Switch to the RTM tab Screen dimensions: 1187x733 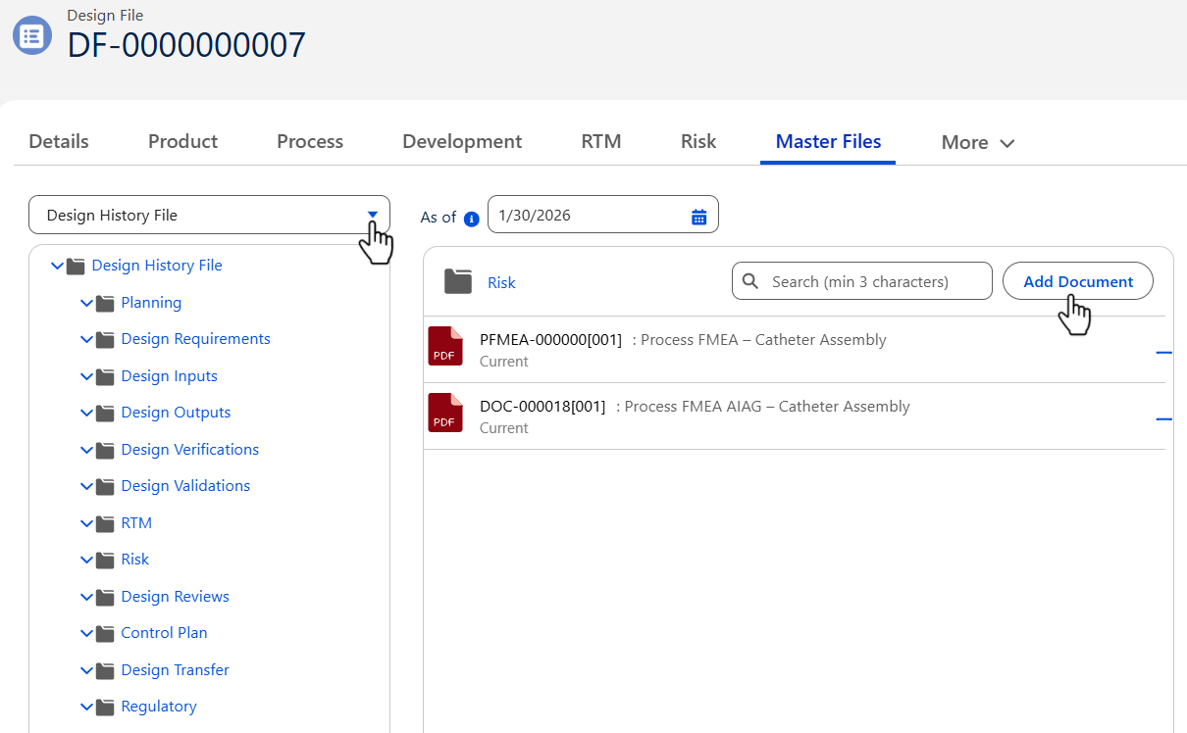click(x=601, y=142)
